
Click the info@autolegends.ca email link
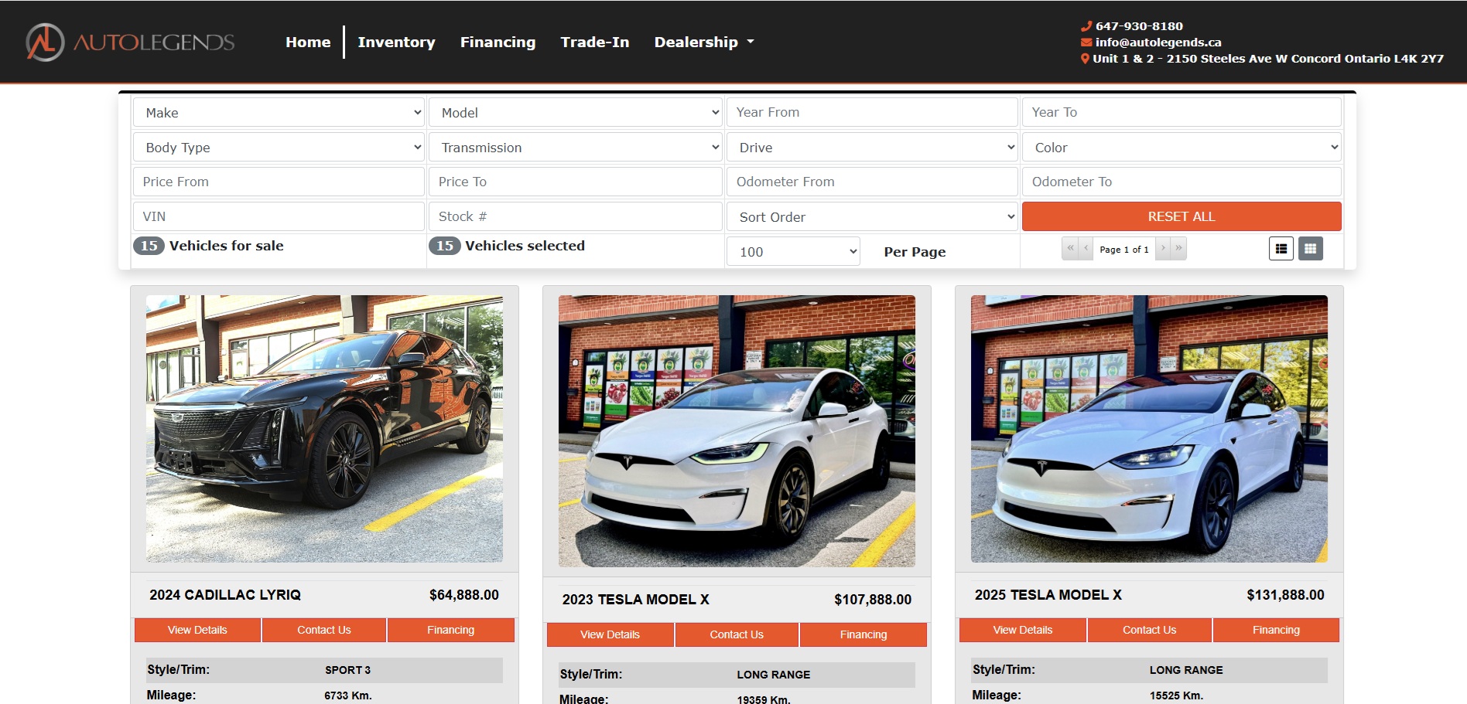(x=1158, y=43)
